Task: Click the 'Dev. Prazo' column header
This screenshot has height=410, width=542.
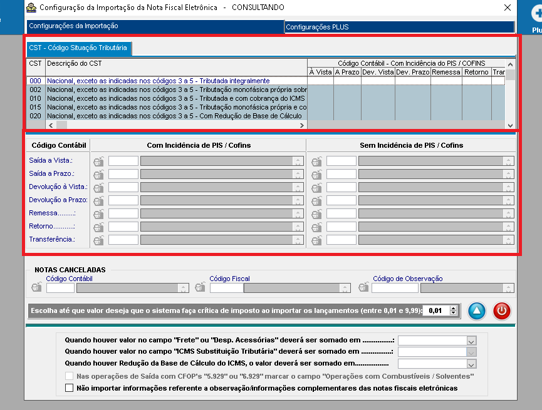Action: click(413, 72)
